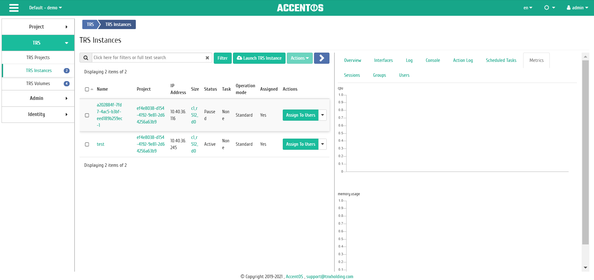Switch to the Overview tab

(352, 60)
